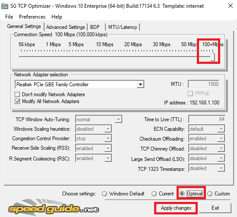Open the Help menu
This screenshot has height=217, width=237.
tap(57, 17)
